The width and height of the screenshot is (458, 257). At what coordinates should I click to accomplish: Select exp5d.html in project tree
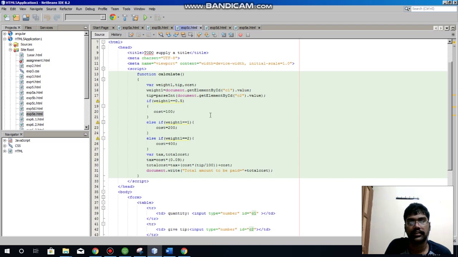tap(34, 109)
